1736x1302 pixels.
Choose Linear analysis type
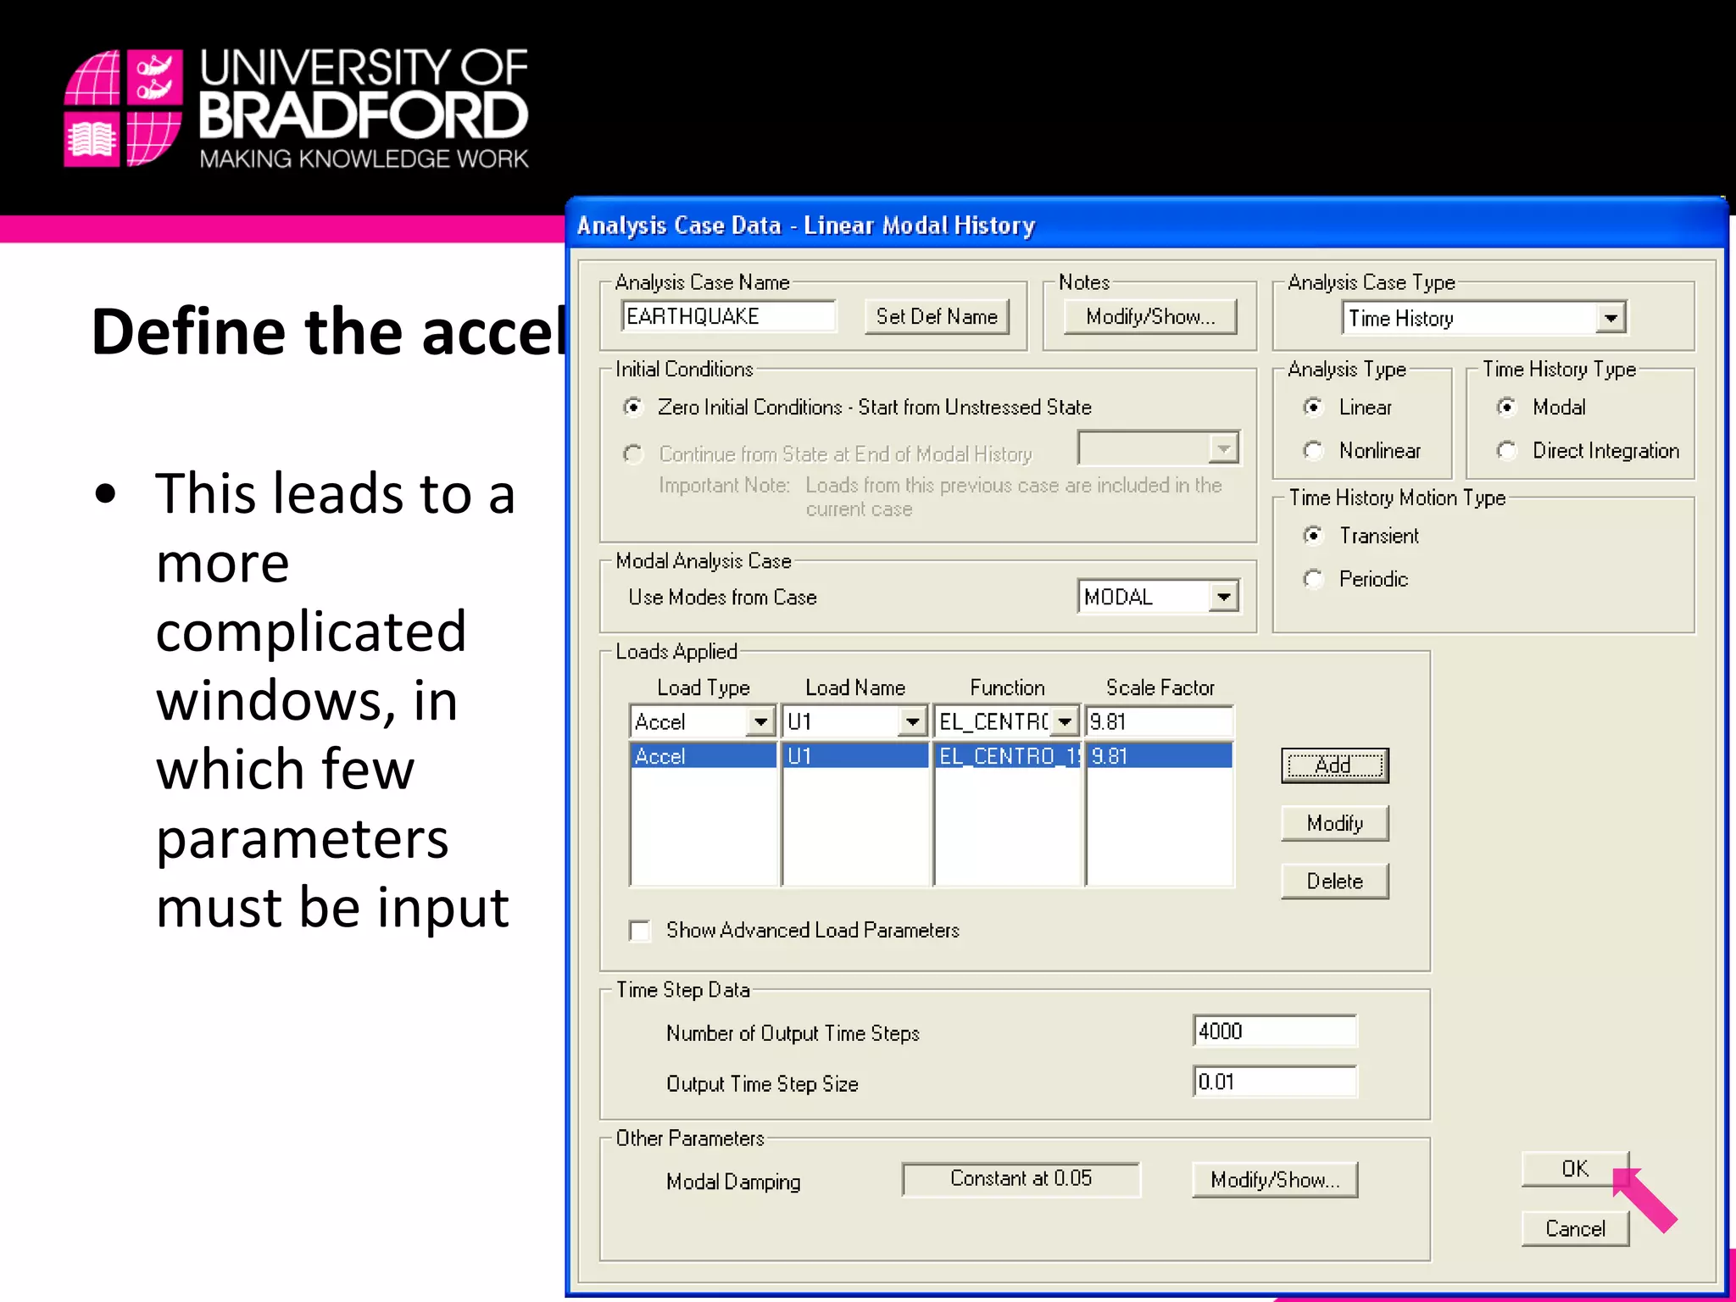pyautogui.click(x=1313, y=407)
